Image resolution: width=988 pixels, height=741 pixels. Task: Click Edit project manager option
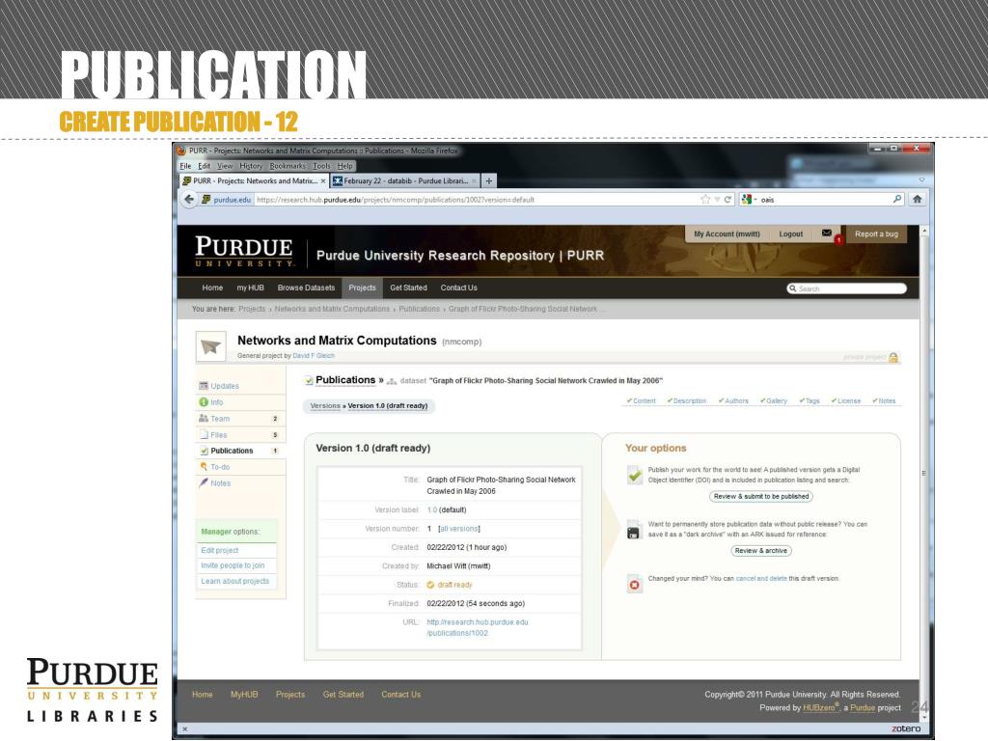219,550
